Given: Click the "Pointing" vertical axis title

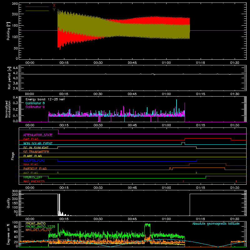Looking at the screenshot, I should [8, 31].
